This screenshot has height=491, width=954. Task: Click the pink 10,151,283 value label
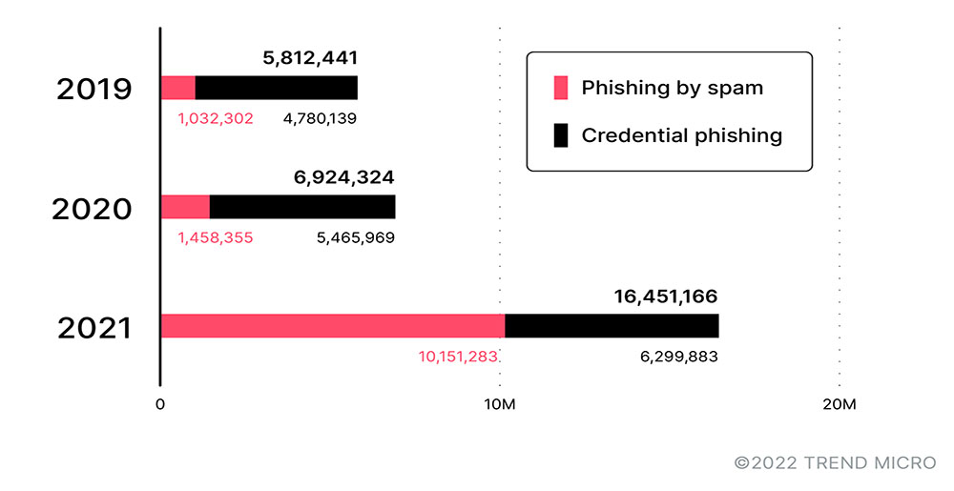[458, 358]
